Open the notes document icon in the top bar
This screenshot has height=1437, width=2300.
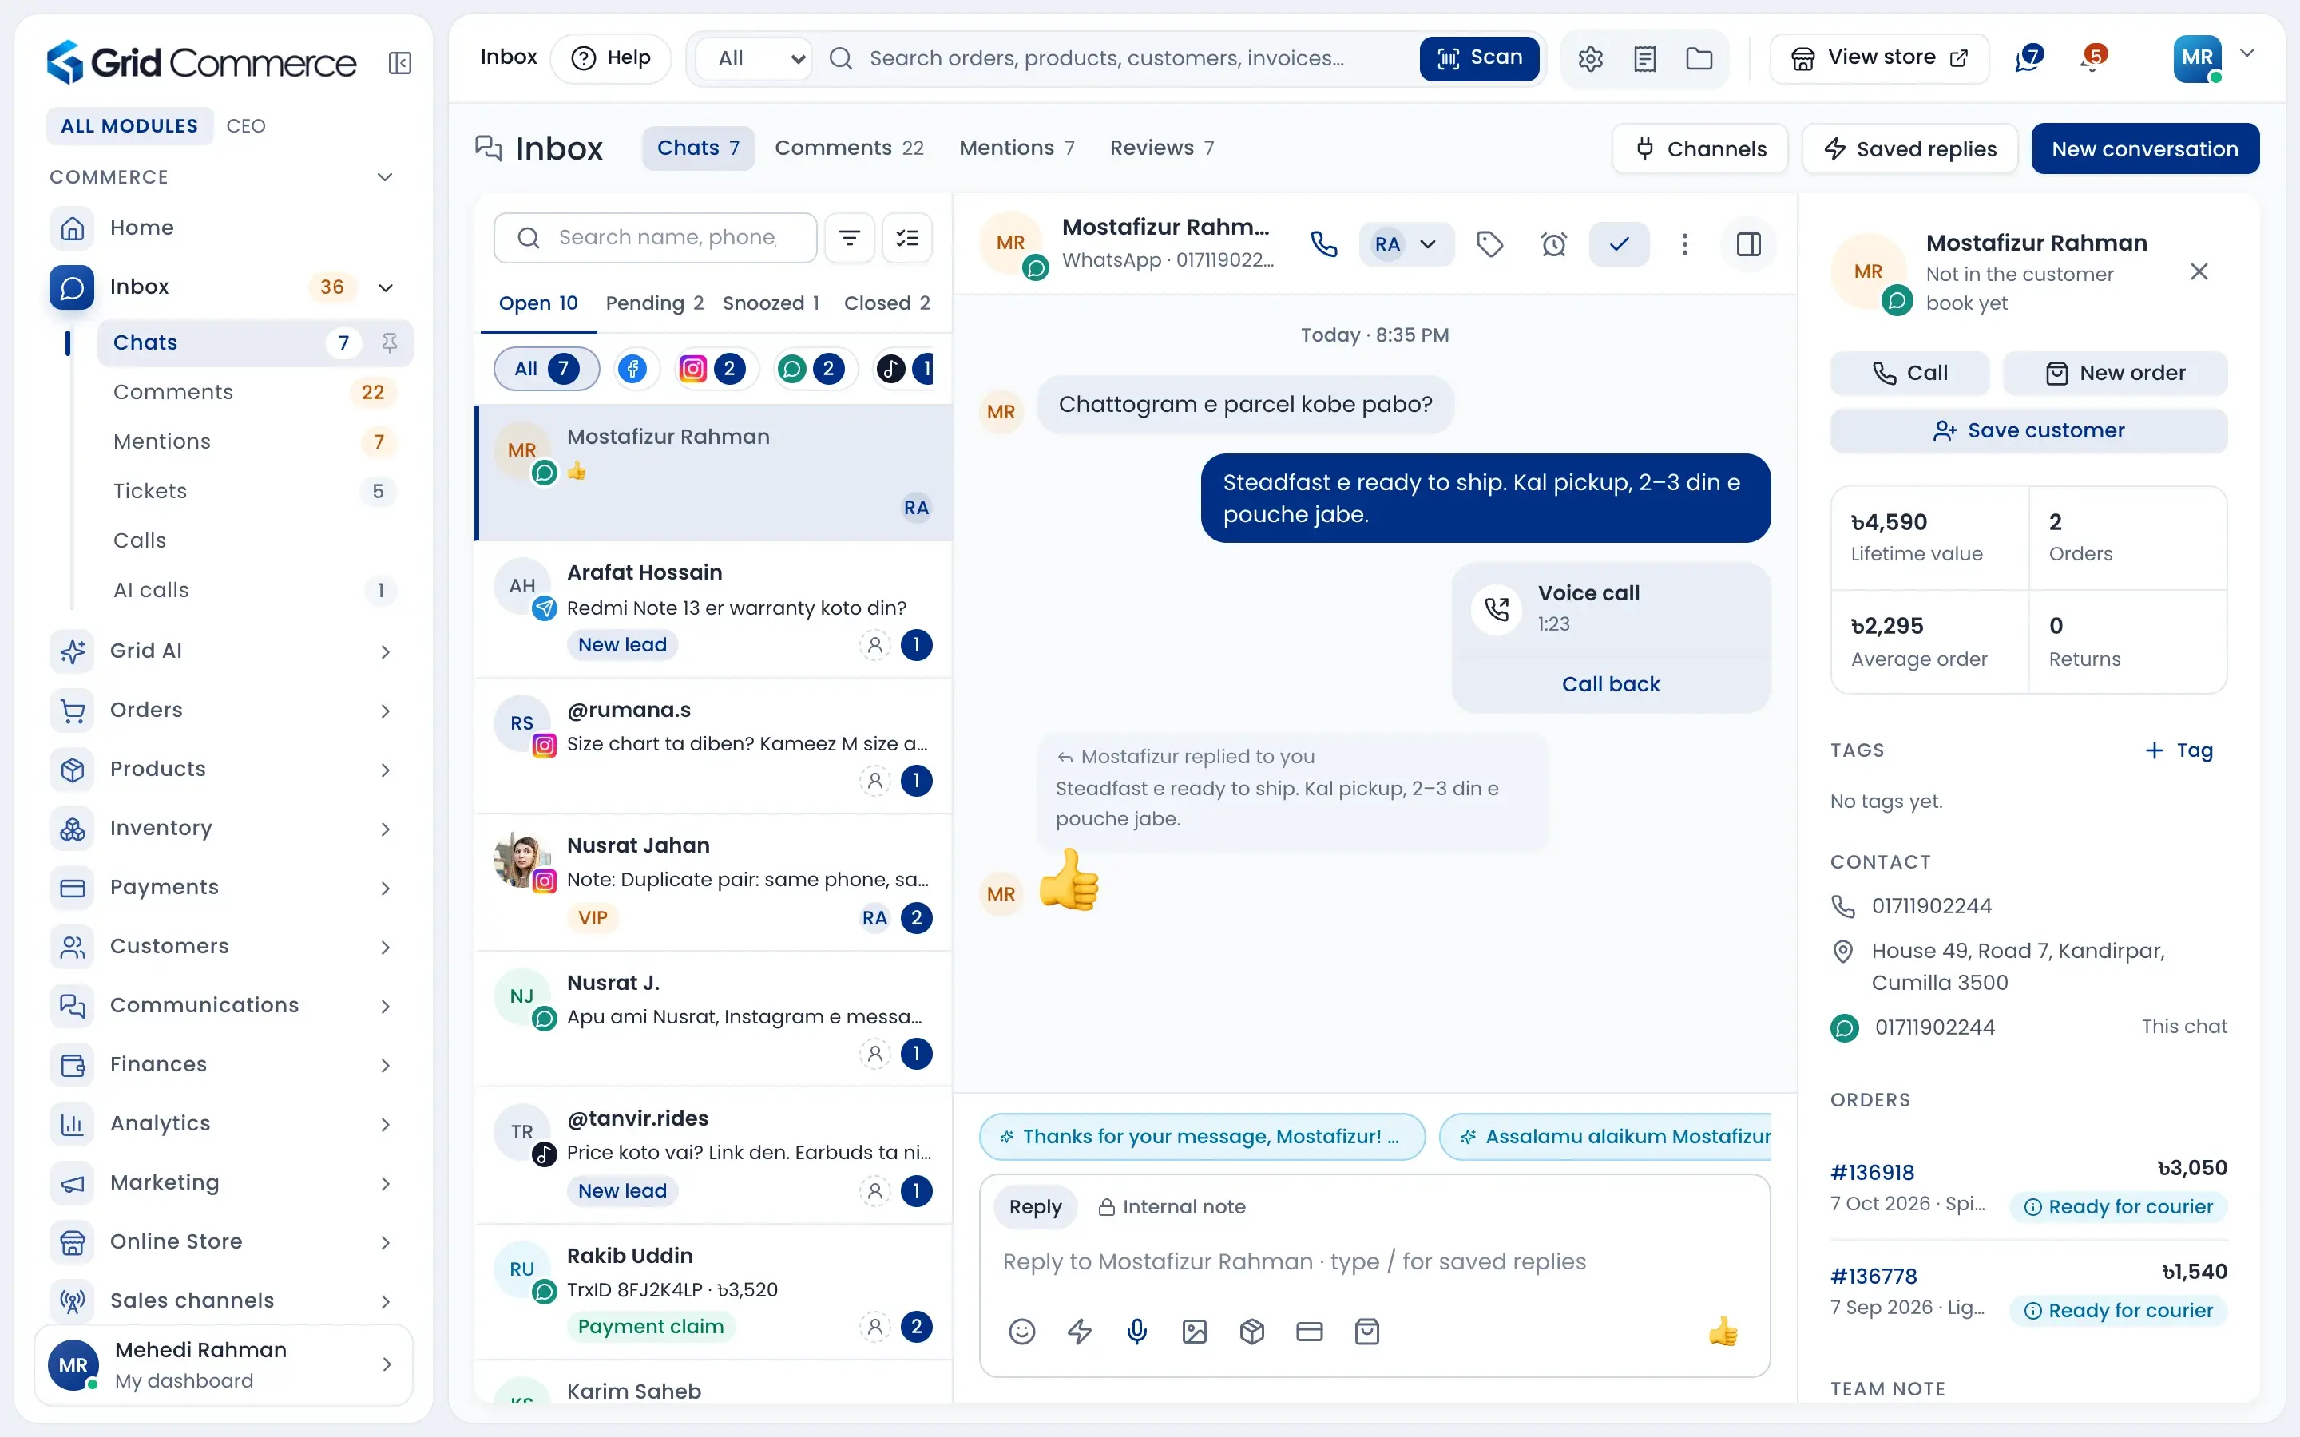[x=1644, y=59]
